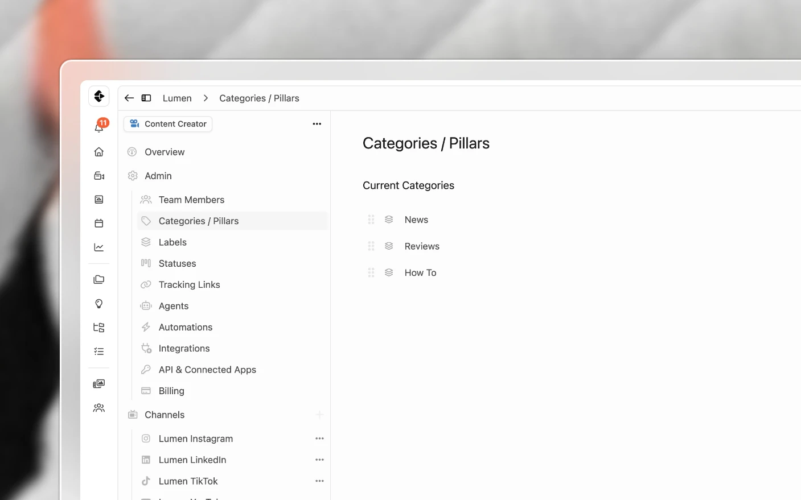Open the calendar icon in left rail

[99, 224]
